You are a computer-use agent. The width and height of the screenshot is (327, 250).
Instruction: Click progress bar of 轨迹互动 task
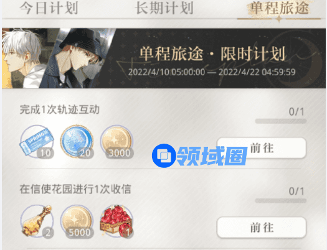[281, 121]
